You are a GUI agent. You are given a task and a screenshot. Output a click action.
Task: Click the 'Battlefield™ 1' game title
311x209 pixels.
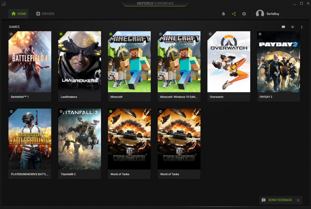20,97
